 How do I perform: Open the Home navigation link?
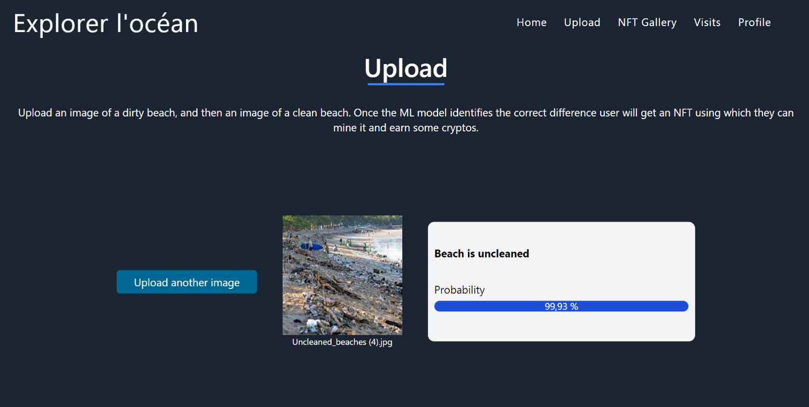pyautogui.click(x=531, y=22)
